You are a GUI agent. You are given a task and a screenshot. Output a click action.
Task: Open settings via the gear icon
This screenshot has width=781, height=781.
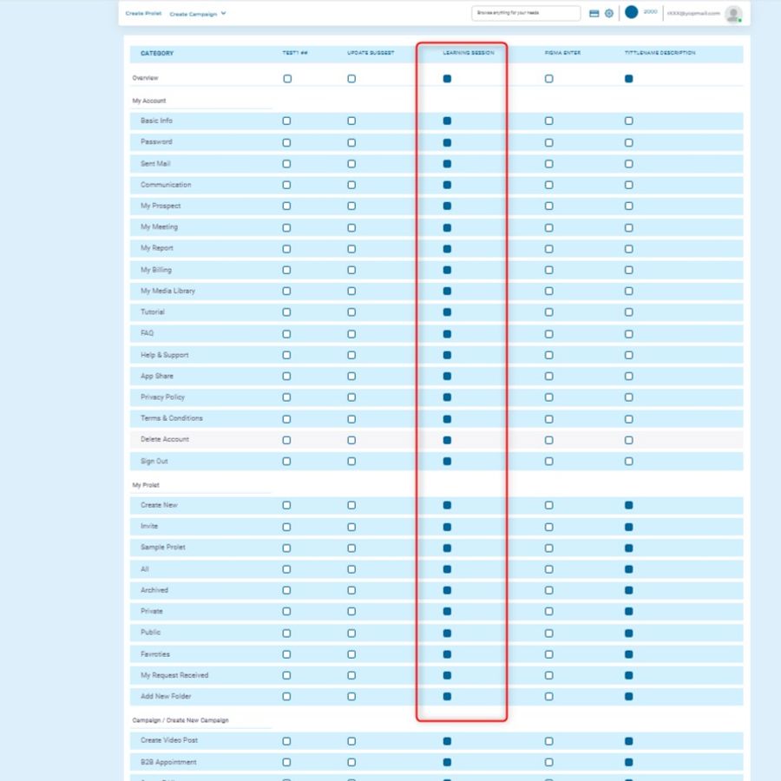[608, 13]
